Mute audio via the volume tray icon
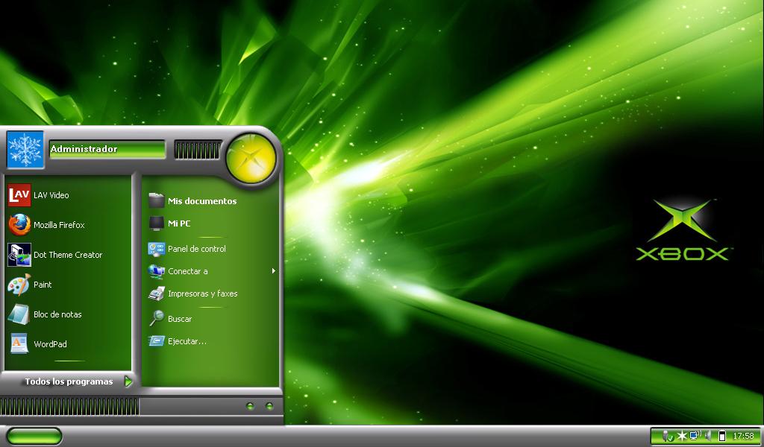 707,436
